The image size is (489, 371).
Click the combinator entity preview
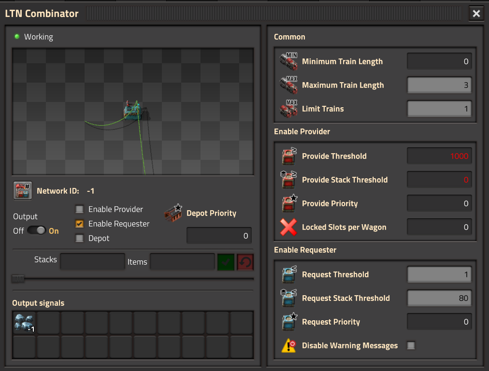133,111
